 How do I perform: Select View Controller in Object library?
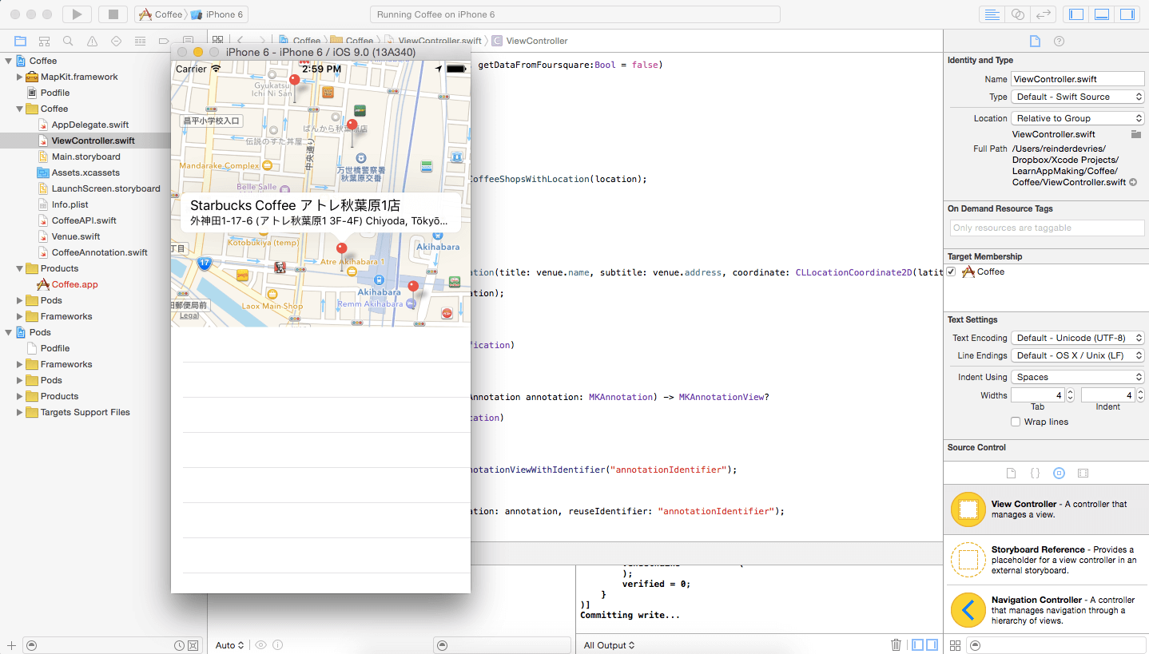[x=1045, y=509]
